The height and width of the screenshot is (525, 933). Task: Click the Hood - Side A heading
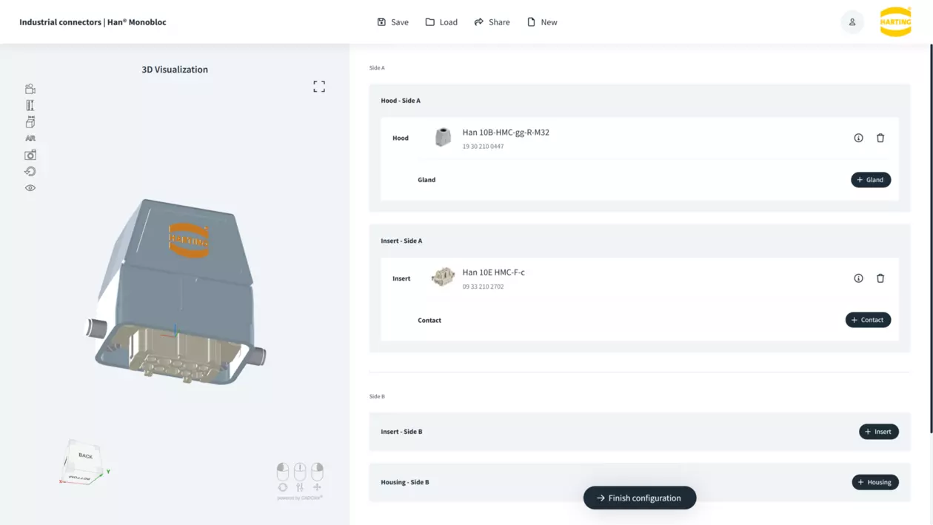point(401,101)
